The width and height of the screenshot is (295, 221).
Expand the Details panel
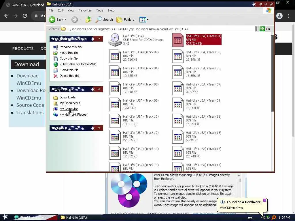point(99,128)
